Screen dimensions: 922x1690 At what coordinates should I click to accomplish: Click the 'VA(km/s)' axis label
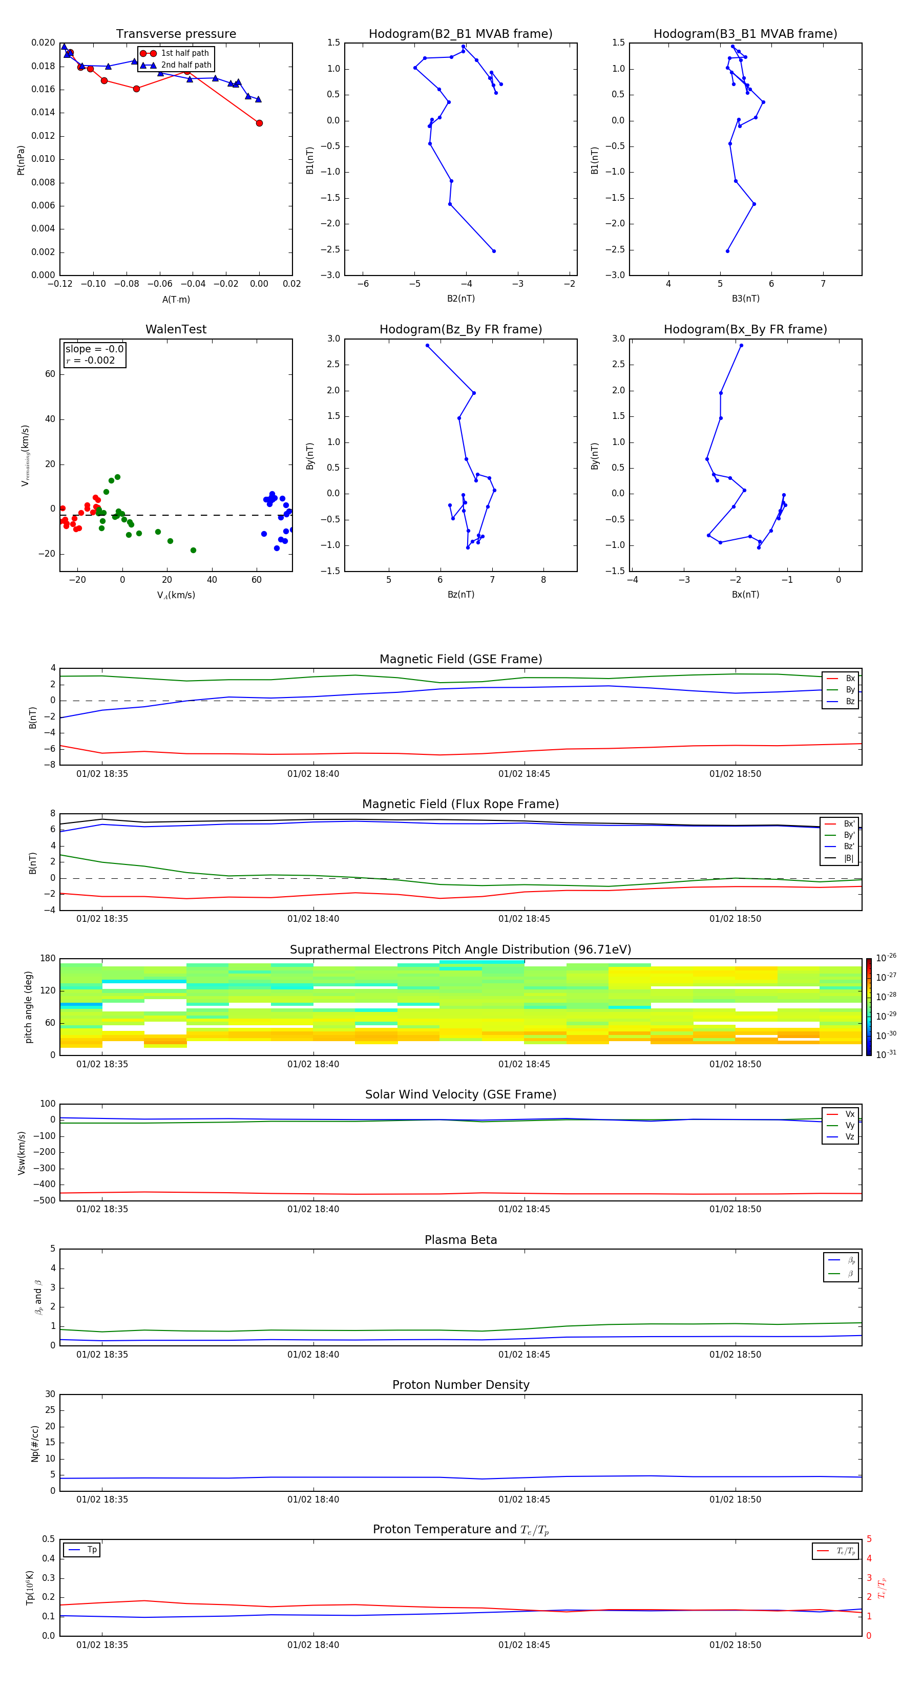coord(176,596)
